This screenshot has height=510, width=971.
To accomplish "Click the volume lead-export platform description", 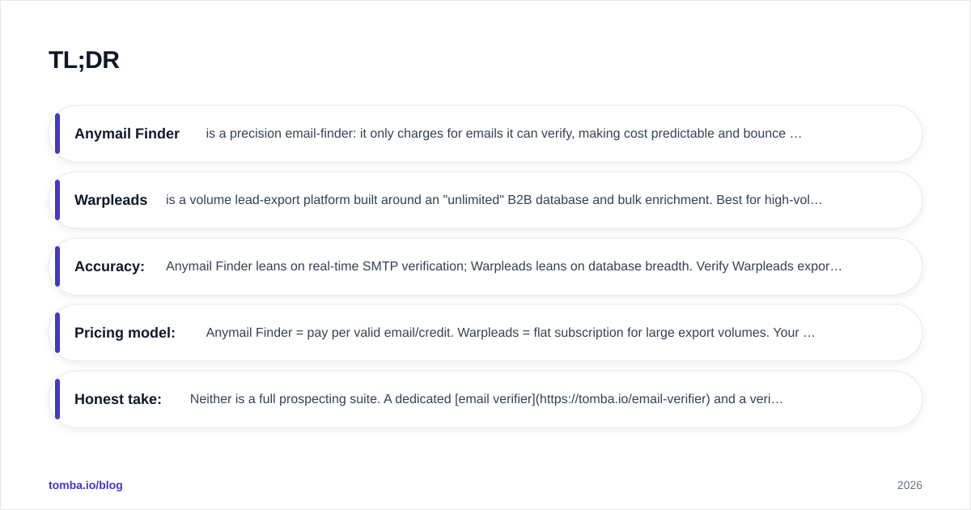I will point(494,200).
